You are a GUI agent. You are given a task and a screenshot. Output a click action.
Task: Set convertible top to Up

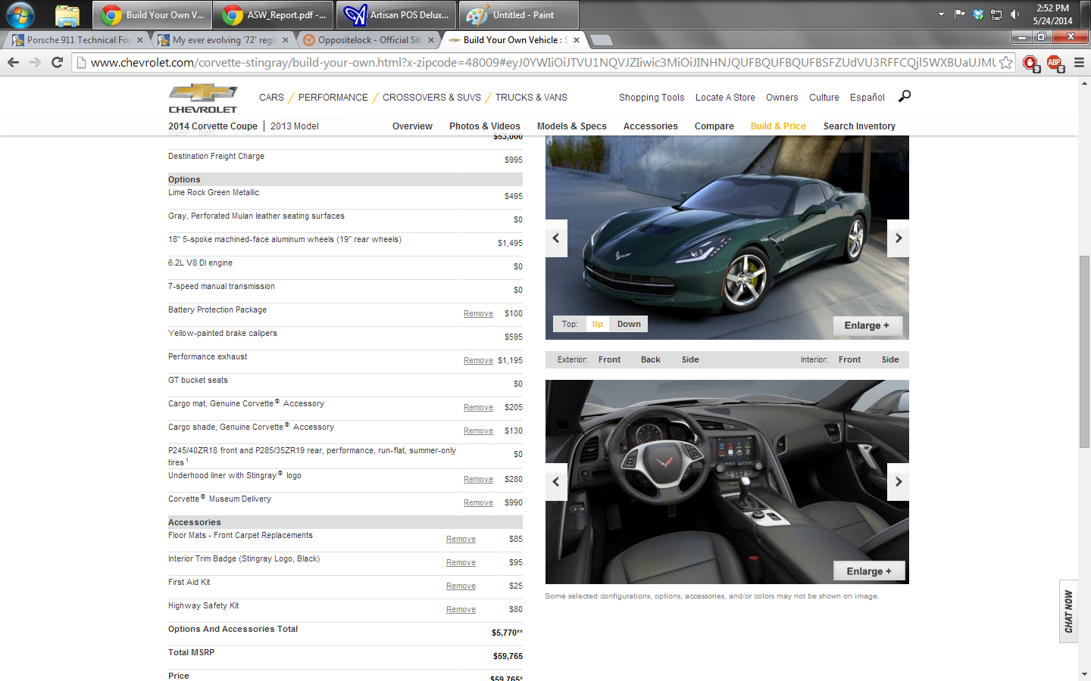pyautogui.click(x=598, y=324)
